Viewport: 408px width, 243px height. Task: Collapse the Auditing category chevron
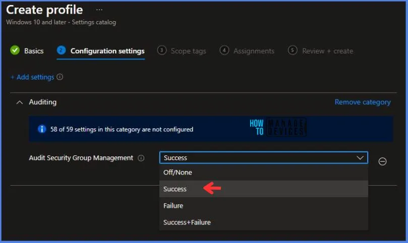(20, 103)
